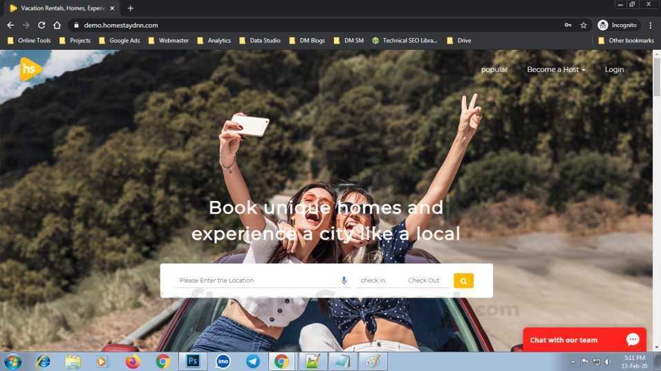Open Chrome's three-dot menu
Screen dimensions: 661x371
(x=651, y=26)
